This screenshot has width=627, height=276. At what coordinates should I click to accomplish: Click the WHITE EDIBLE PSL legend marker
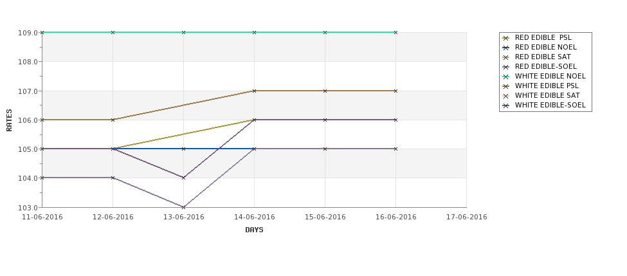pyautogui.click(x=506, y=86)
